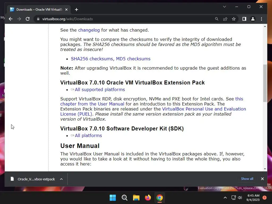This screenshot has width=272, height=204.
Task: Click the Chrome taskbar icon
Action: click(160, 198)
